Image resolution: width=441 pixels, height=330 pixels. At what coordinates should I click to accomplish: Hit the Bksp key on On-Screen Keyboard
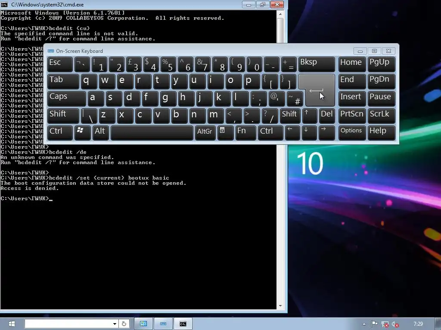pyautogui.click(x=317, y=64)
